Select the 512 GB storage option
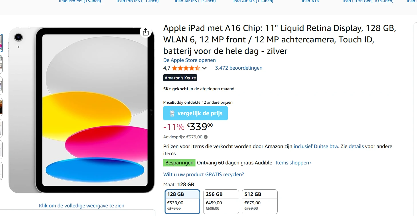The image size is (417, 216). 259,201
